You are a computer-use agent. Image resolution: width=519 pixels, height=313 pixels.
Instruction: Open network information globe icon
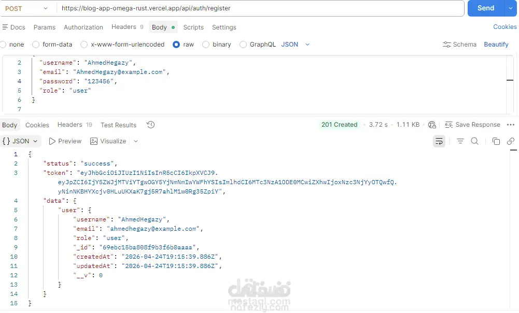pyautogui.click(x=432, y=125)
